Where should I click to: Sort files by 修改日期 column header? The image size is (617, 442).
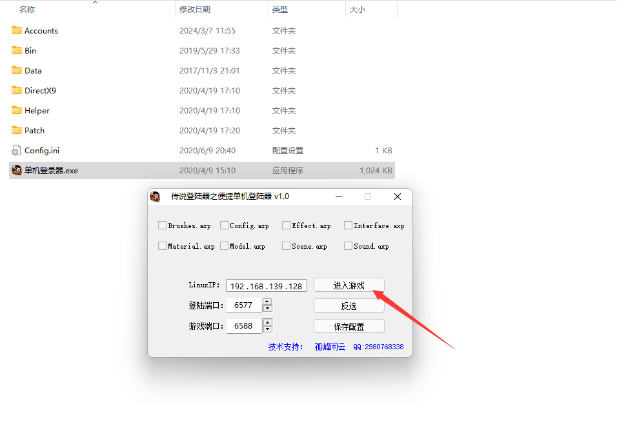tap(195, 9)
